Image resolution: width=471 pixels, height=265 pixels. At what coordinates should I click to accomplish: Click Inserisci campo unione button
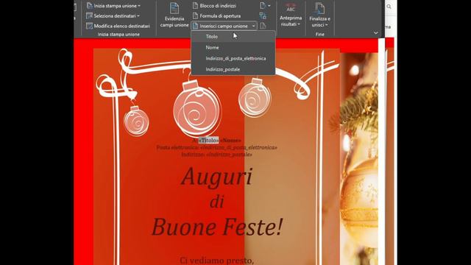221,26
